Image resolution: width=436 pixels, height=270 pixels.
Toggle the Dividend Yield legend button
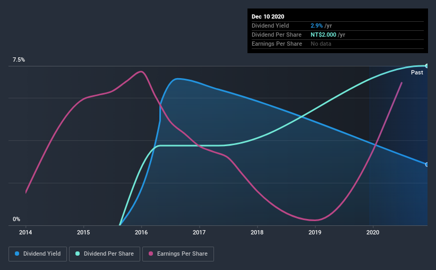38,254
